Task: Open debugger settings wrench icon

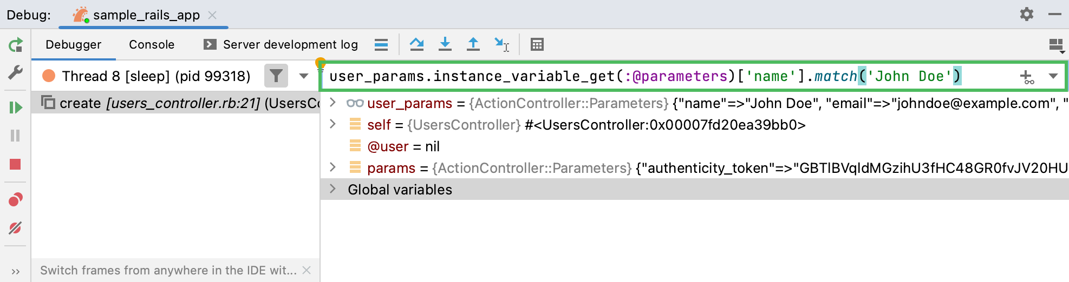Action: click(16, 72)
